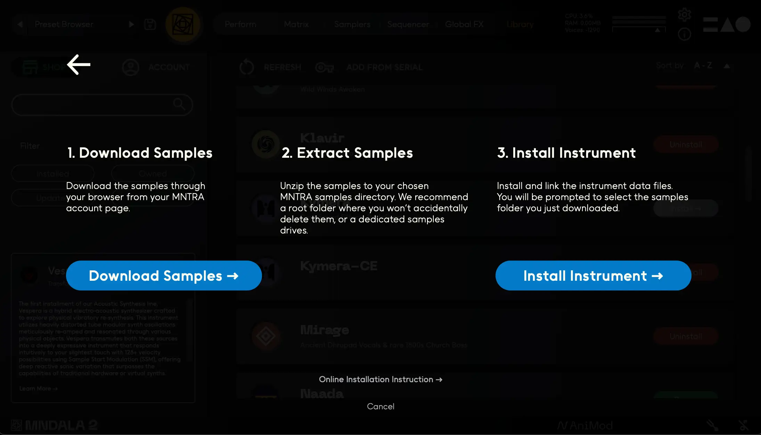Switch to the Perform tab
Screen dimensions: 761x435
tap(240, 24)
